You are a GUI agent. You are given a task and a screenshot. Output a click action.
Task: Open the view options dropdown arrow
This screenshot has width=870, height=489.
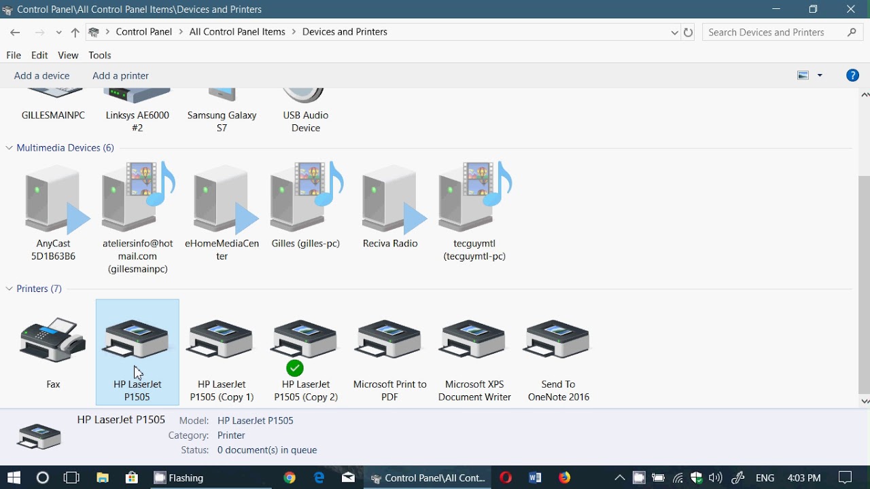point(820,75)
